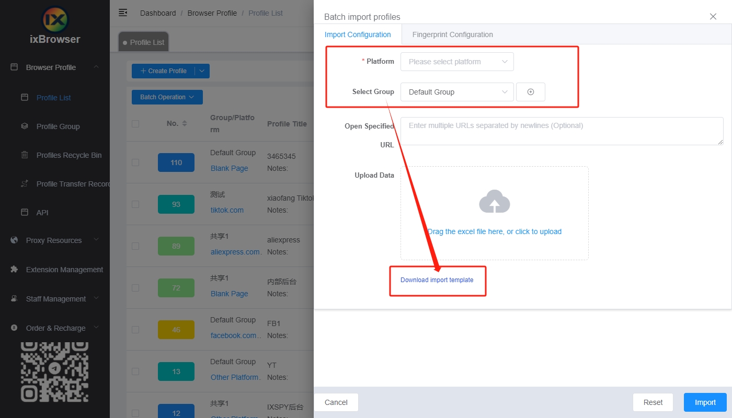Click the Open Specified URL text area

coord(562,131)
